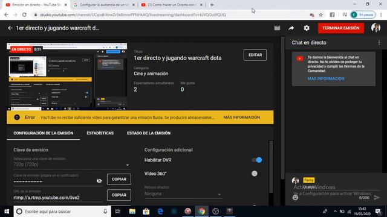Screen dimensions: 387x217
Task: Copy the stream key with Copiar
Action: 119,180
